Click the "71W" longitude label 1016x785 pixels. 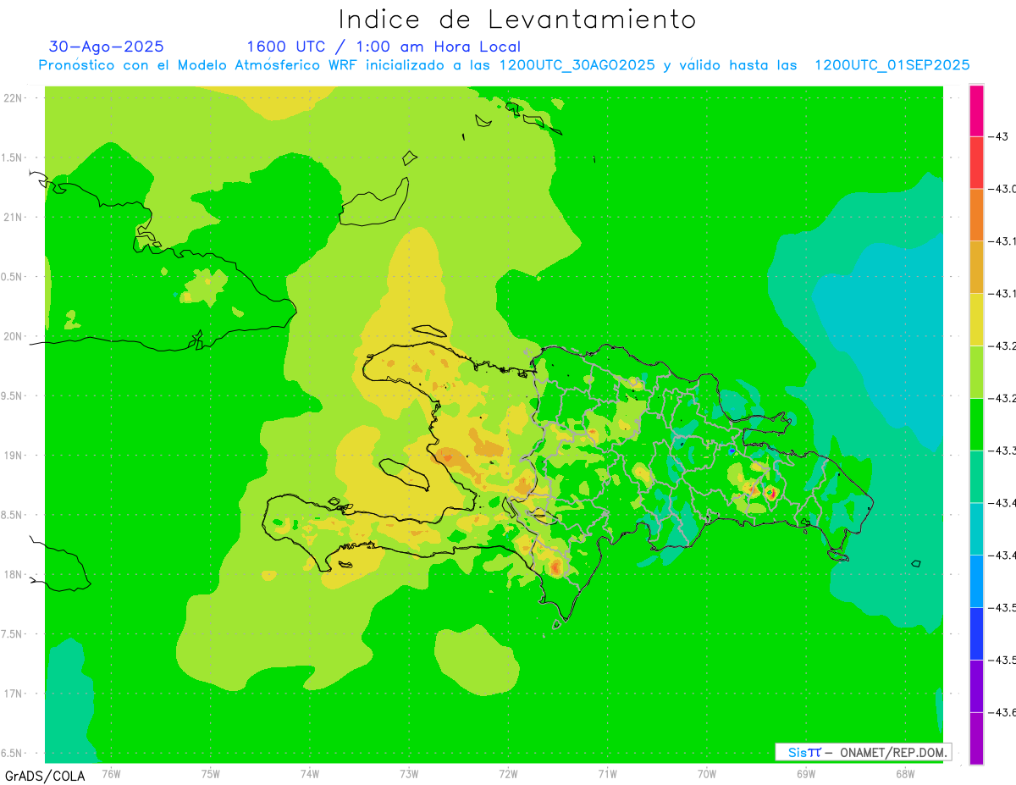(x=607, y=773)
